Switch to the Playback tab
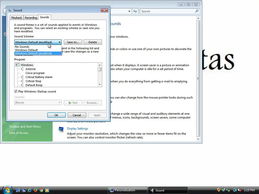Viewport: 259px width, 194px height. pyautogui.click(x=16, y=18)
